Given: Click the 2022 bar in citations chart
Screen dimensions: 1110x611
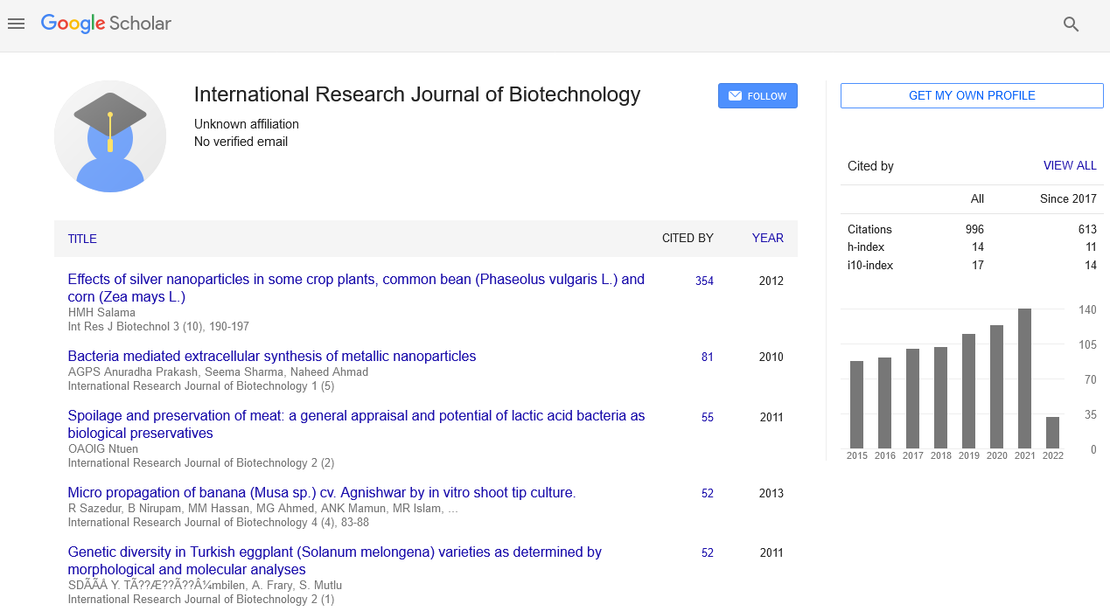Looking at the screenshot, I should 1053,433.
